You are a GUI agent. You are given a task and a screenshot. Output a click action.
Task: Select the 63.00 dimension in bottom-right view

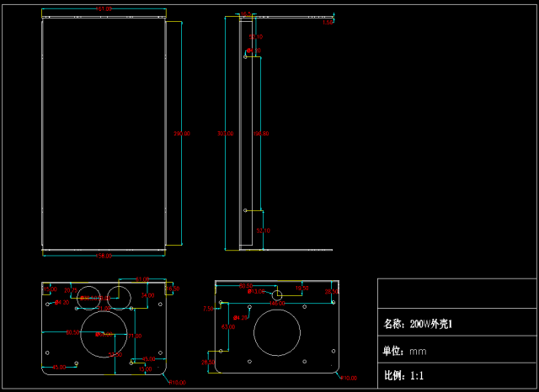tap(227, 326)
